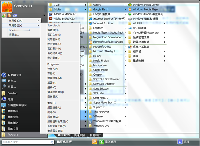This screenshot has height=146, width=200.
Task: Open 電腦 in the left panel
Action: click(7, 99)
